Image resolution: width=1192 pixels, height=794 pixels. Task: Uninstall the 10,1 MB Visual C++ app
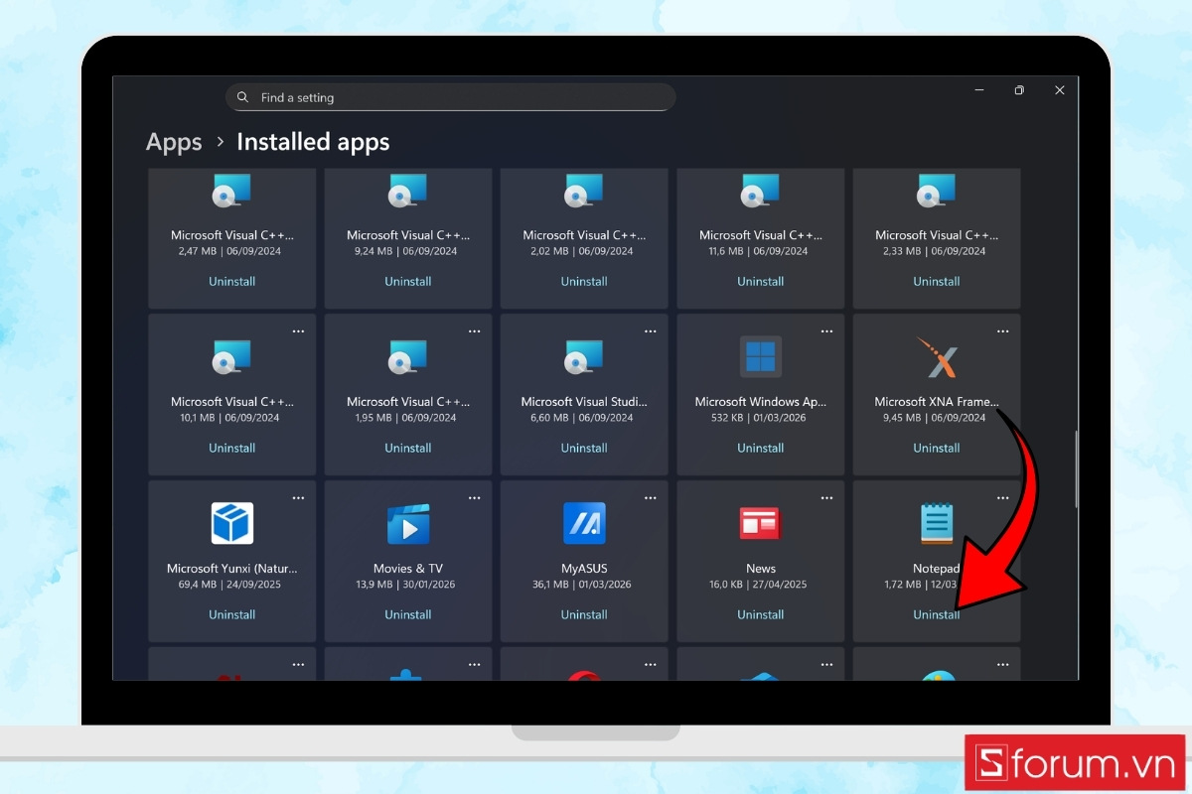click(232, 449)
